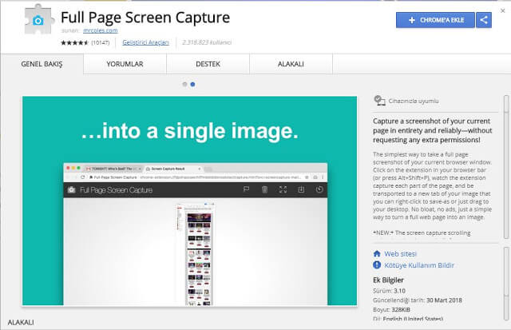This screenshot has width=511, height=330.
Task: Click the trash icon in preview toolbar
Action: [x=264, y=189]
